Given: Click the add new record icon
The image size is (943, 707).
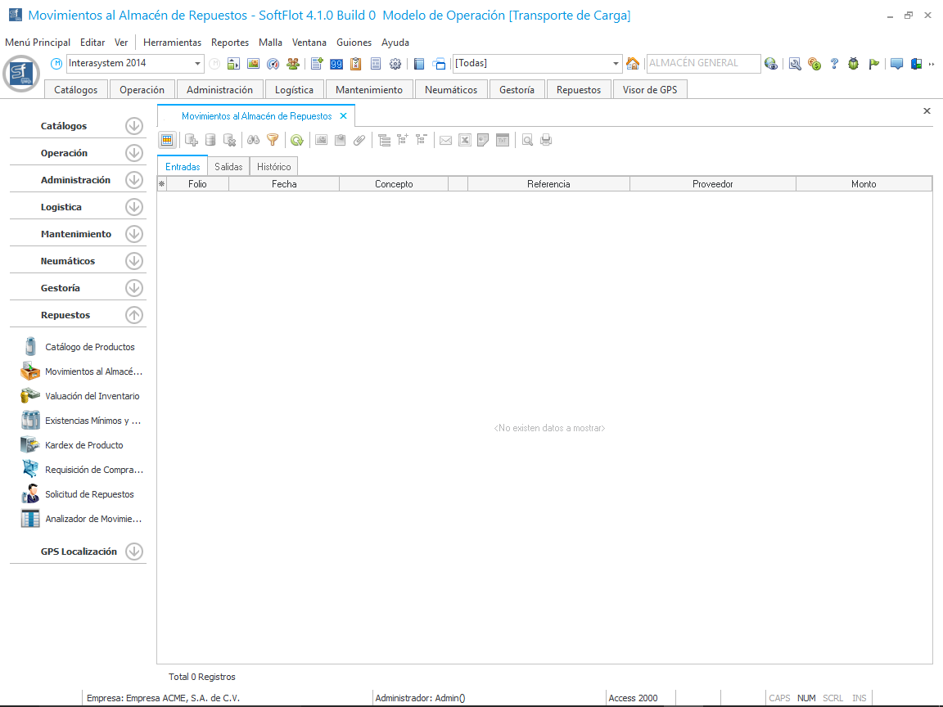Looking at the screenshot, I should [x=192, y=140].
